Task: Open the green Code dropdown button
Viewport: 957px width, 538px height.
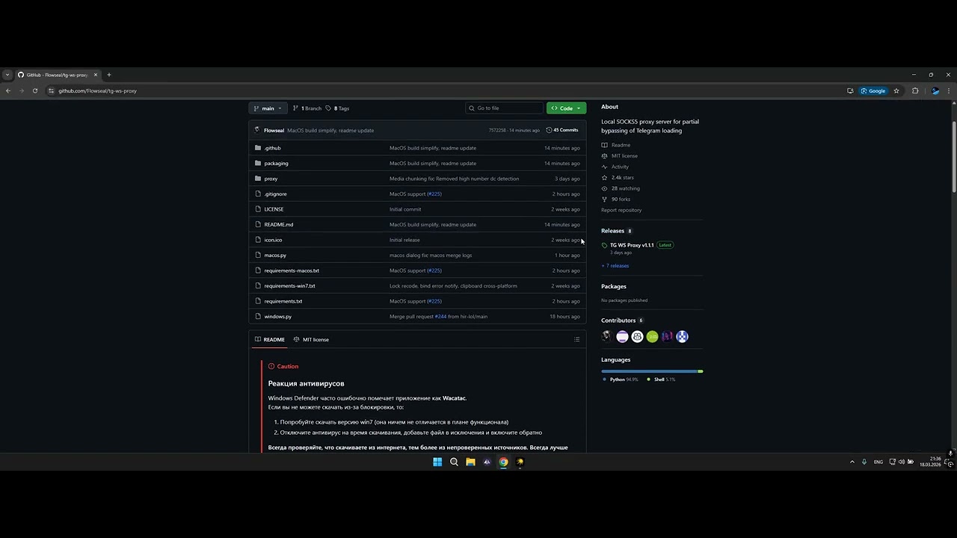Action: coord(566,108)
